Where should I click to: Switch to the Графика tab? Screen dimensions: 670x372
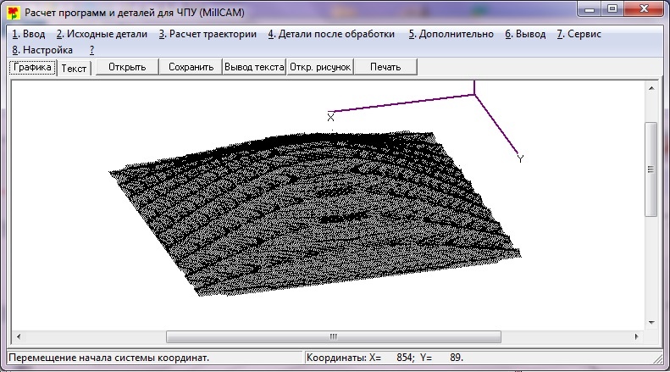click(x=32, y=67)
